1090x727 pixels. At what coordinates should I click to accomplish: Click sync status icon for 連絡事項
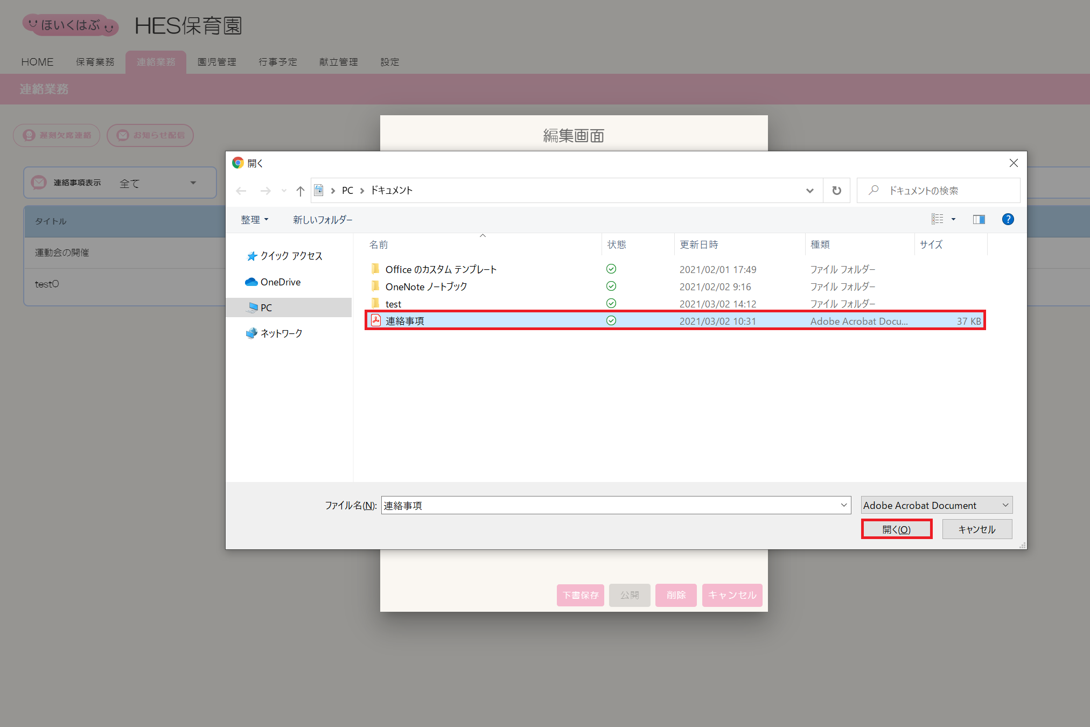[611, 320]
